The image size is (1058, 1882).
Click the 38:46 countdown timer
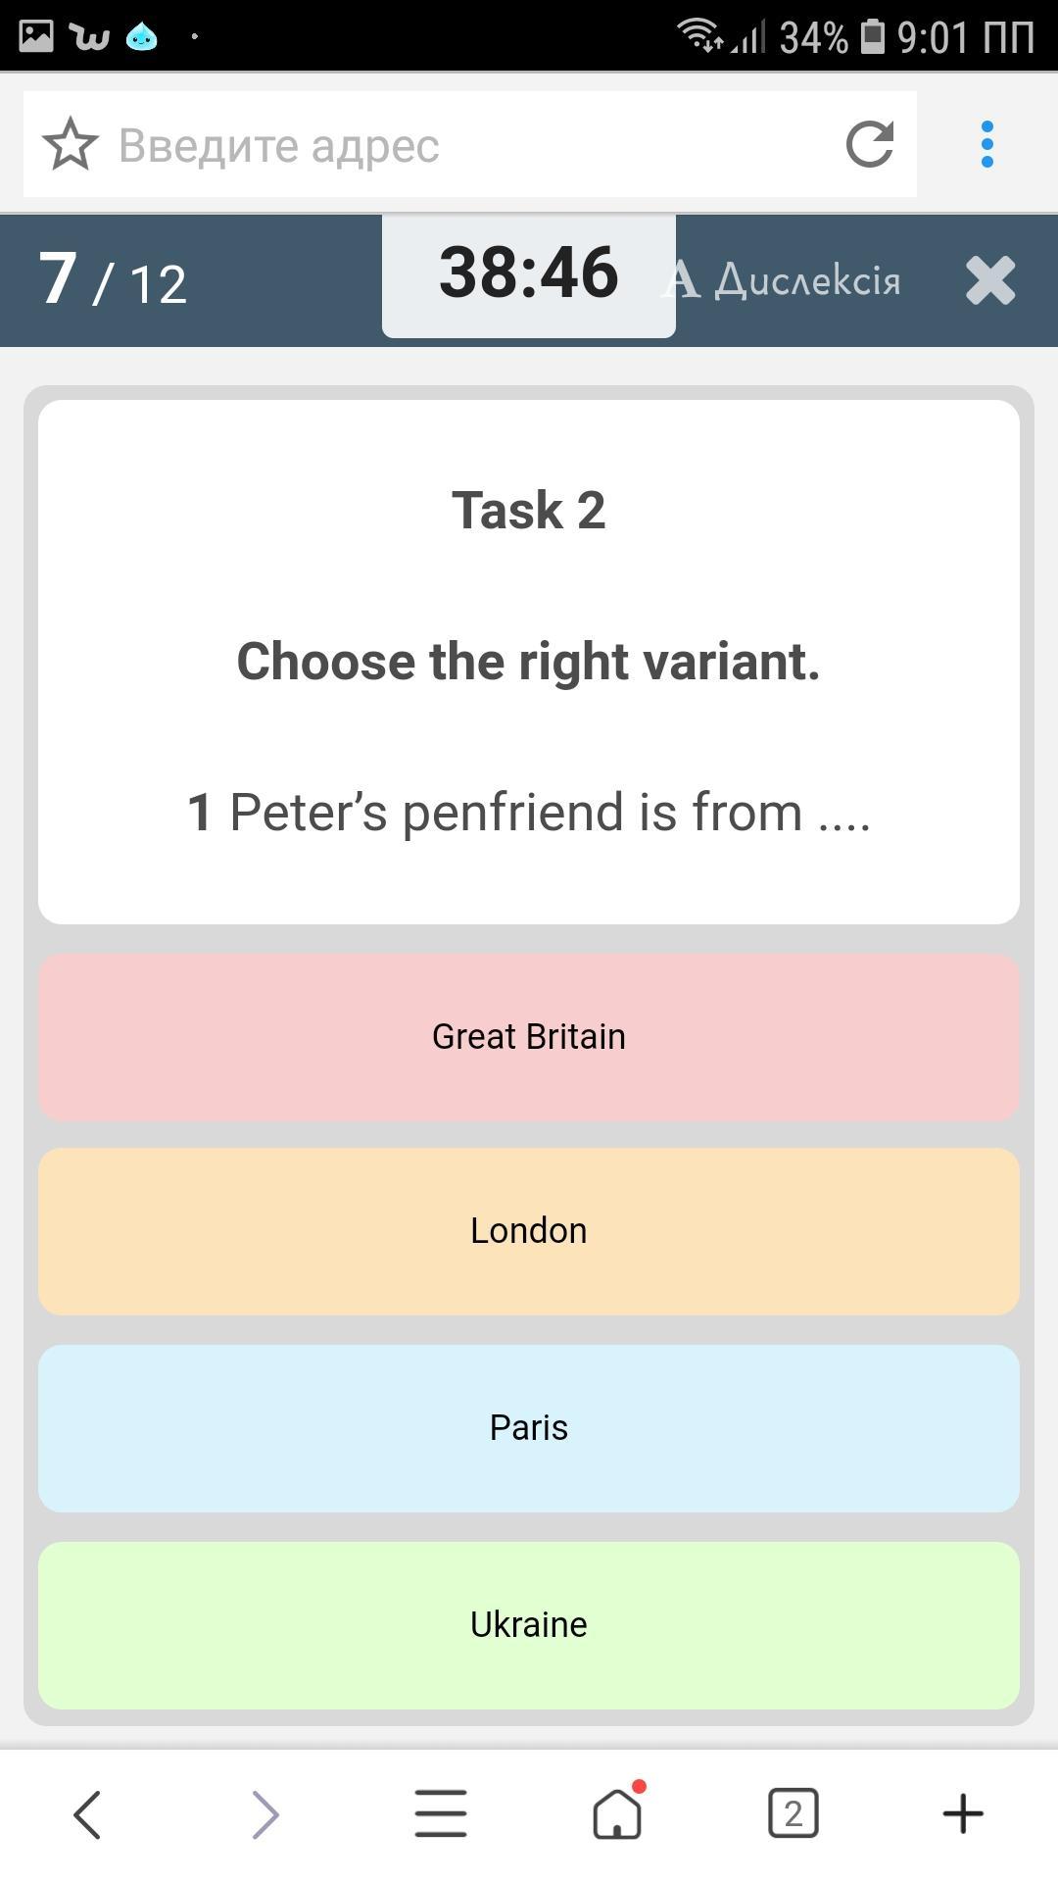click(x=529, y=274)
